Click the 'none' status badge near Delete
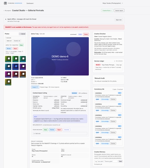150x168 pixels. point(80,34)
